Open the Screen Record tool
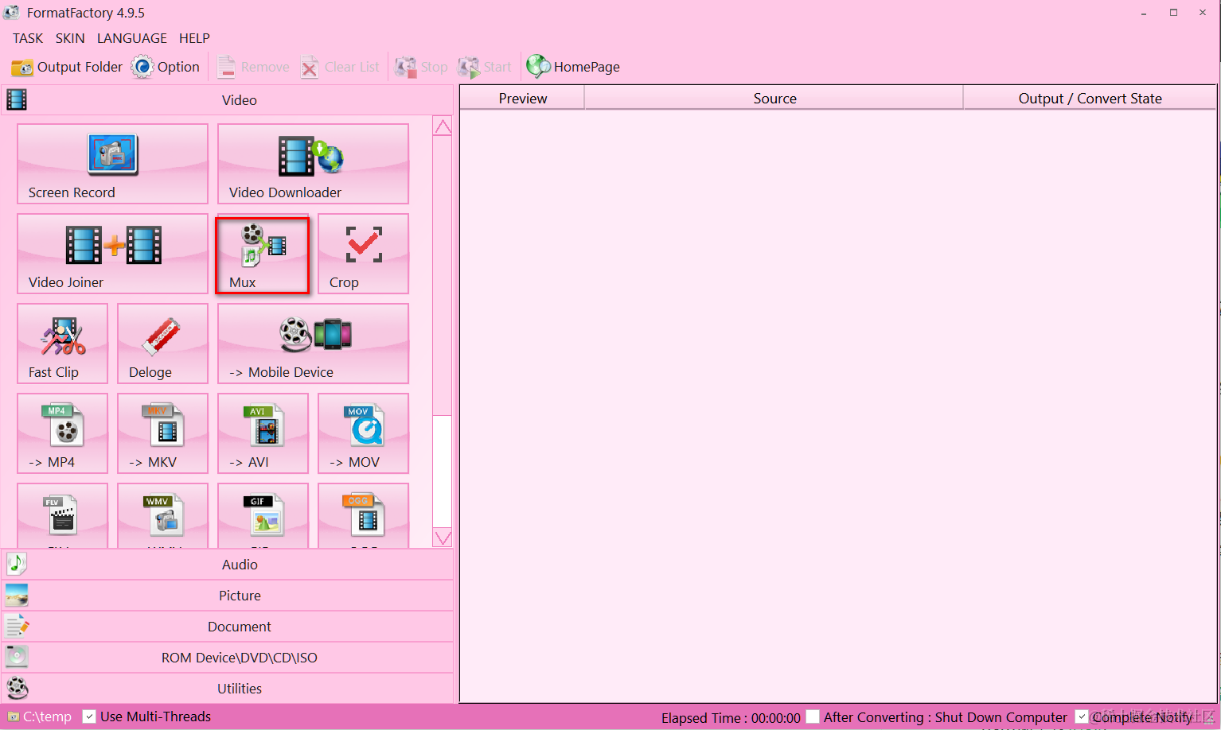Viewport: 1221px width, 730px height. pos(112,164)
